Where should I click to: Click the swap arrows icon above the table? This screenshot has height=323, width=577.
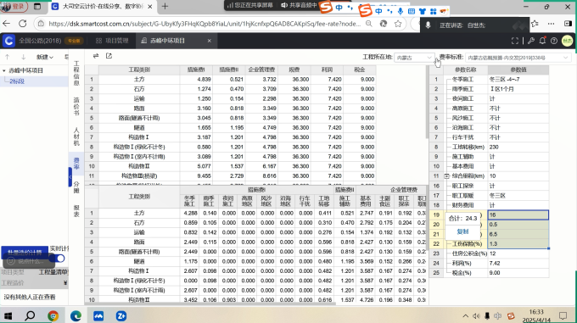pos(96,56)
